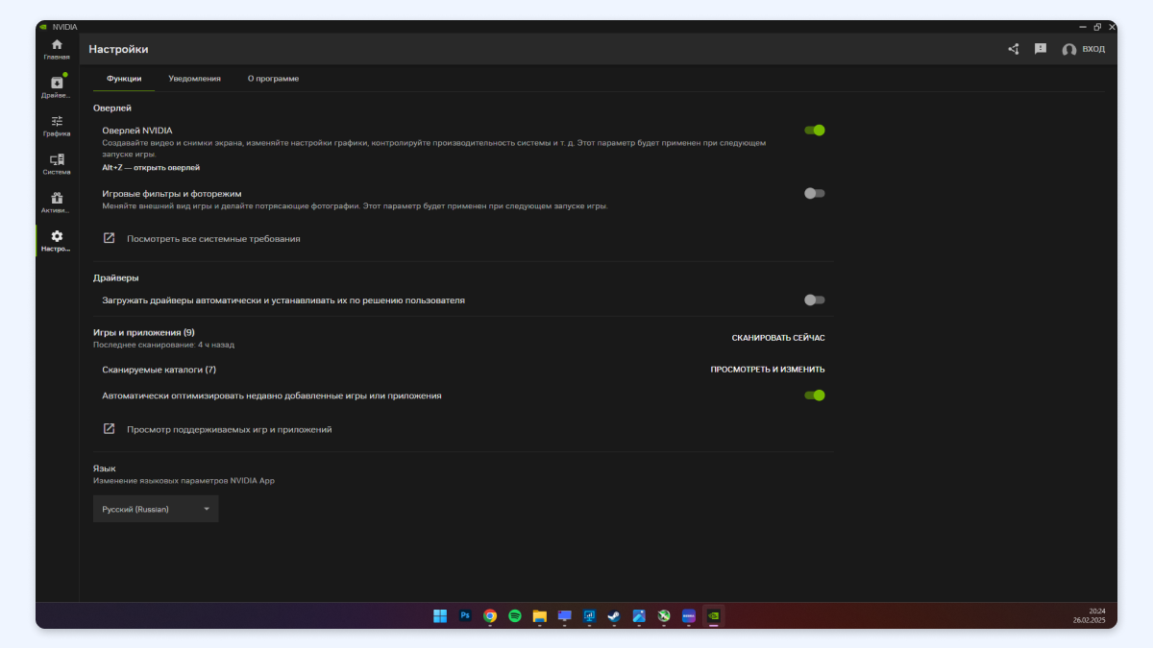Image resolution: width=1153 pixels, height=648 pixels.
Task: Open Photoshop from the taskbar
Action: click(x=465, y=615)
